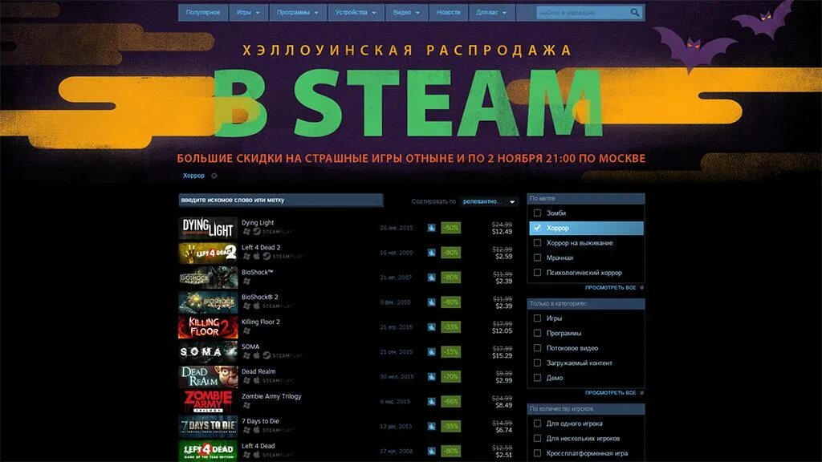
Task: Click Mac platform icon under BioShock® 2
Action: pyautogui.click(x=256, y=306)
